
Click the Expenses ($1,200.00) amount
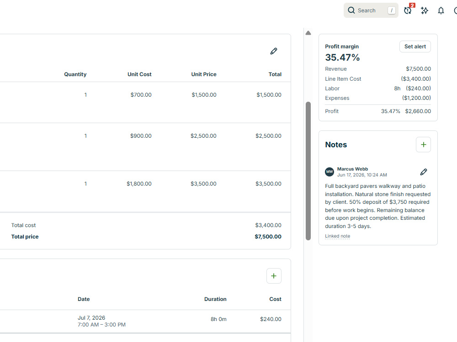tap(416, 98)
